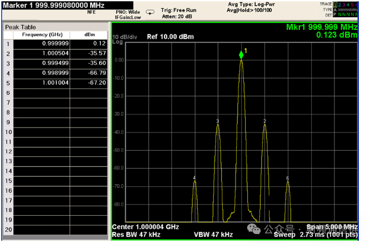Screen dimensions: 370x244
Task: Click the sweep arrow icon beside PNO: Wide
Action: pyautogui.click(x=150, y=12)
